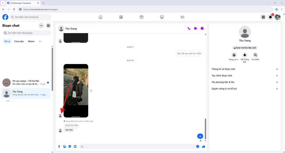Click the conversation info icon
The height and width of the screenshot is (153, 285).
tap(202, 28)
